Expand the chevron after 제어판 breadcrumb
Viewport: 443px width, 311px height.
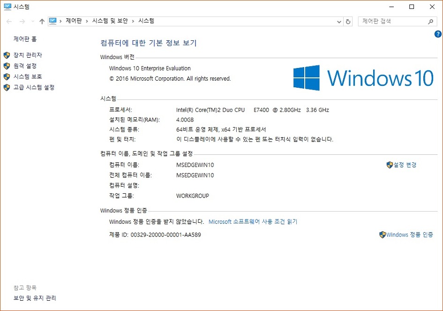point(87,21)
